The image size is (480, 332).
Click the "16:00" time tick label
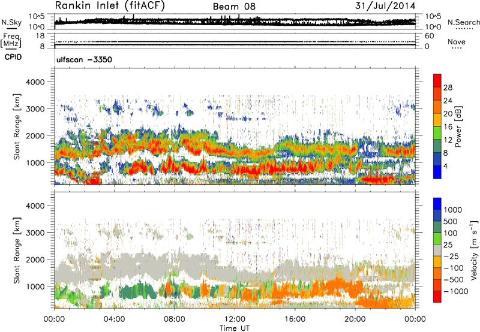tap(295, 319)
